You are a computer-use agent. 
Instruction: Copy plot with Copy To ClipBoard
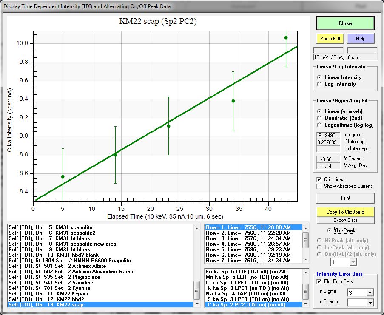[345, 212]
